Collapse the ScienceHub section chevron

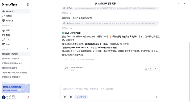12,25
